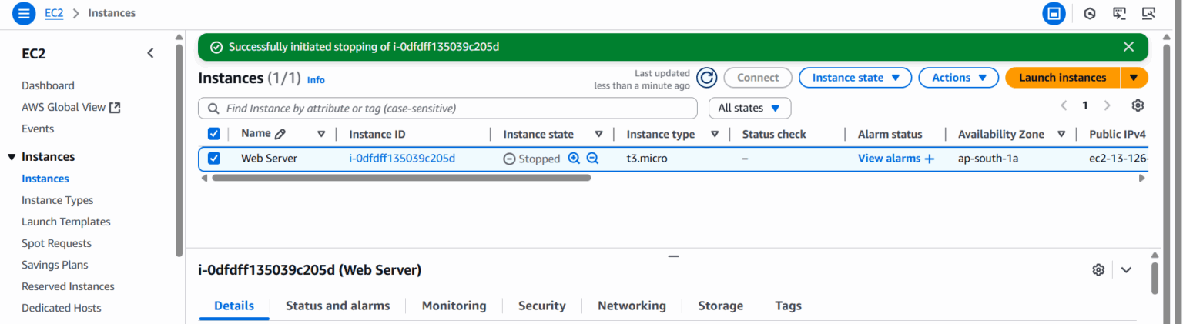Collapse the EC2 sidebar
Screen dimensions: 1183x324
150,53
